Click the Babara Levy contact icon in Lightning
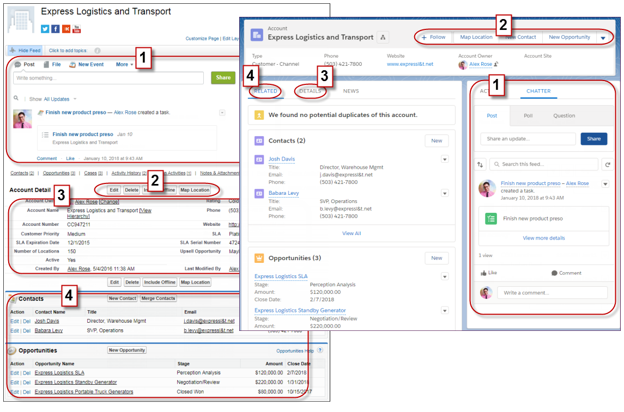 (x=259, y=194)
